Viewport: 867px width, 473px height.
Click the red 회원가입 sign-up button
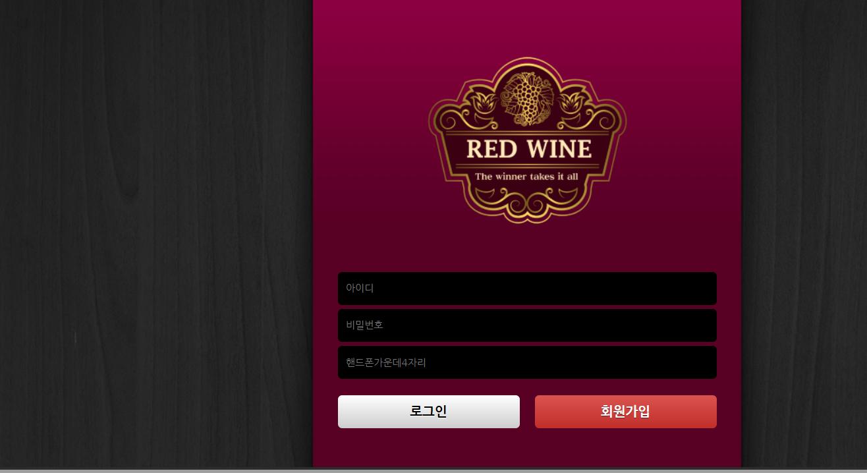[x=626, y=412]
